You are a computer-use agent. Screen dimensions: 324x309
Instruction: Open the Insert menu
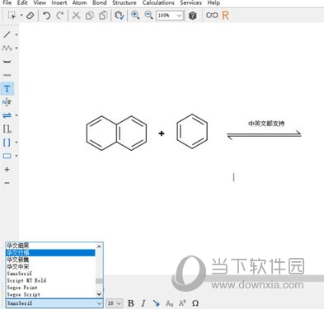click(x=59, y=2)
